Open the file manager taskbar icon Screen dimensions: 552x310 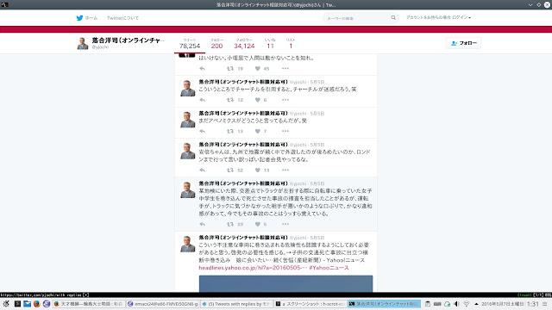pos(27,304)
